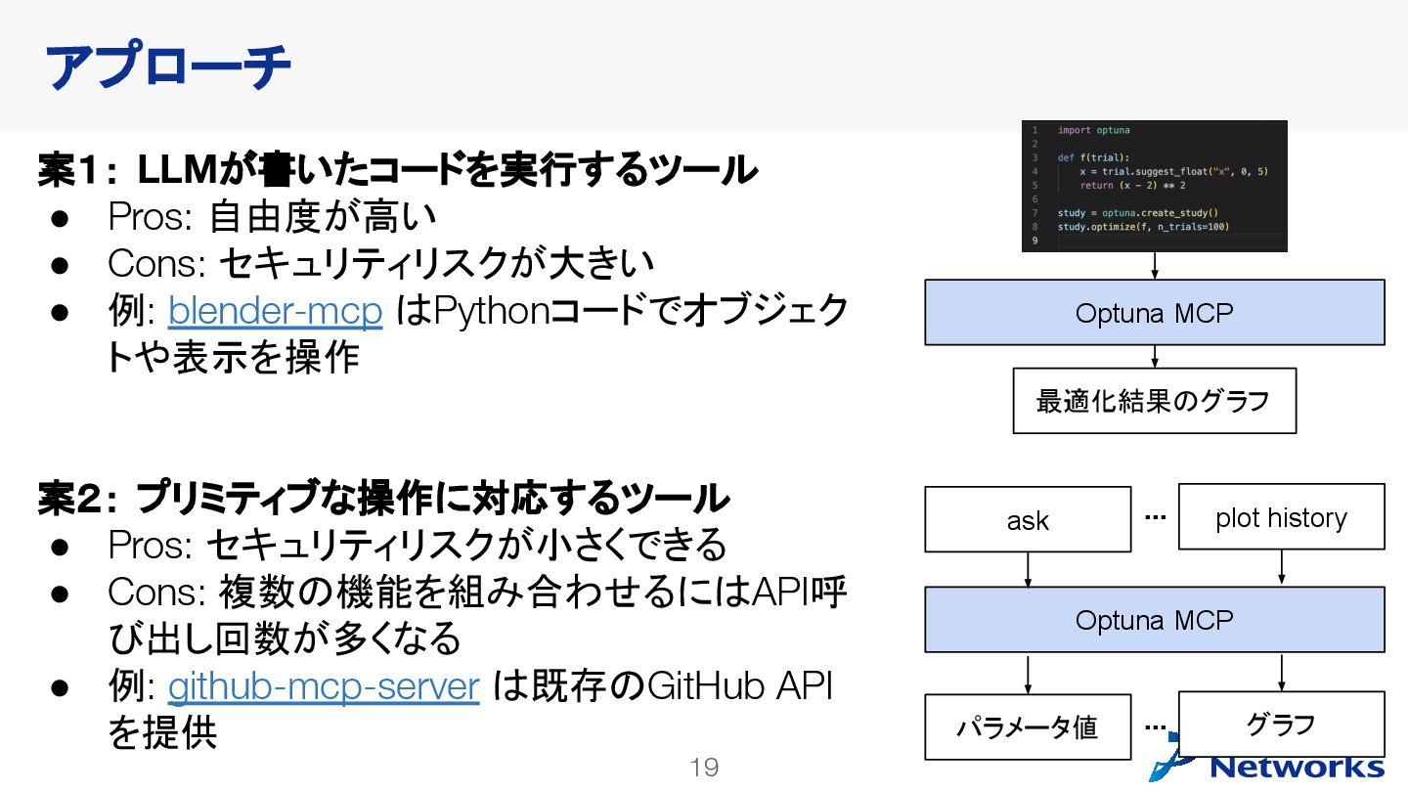Click the page number 19

(x=704, y=768)
